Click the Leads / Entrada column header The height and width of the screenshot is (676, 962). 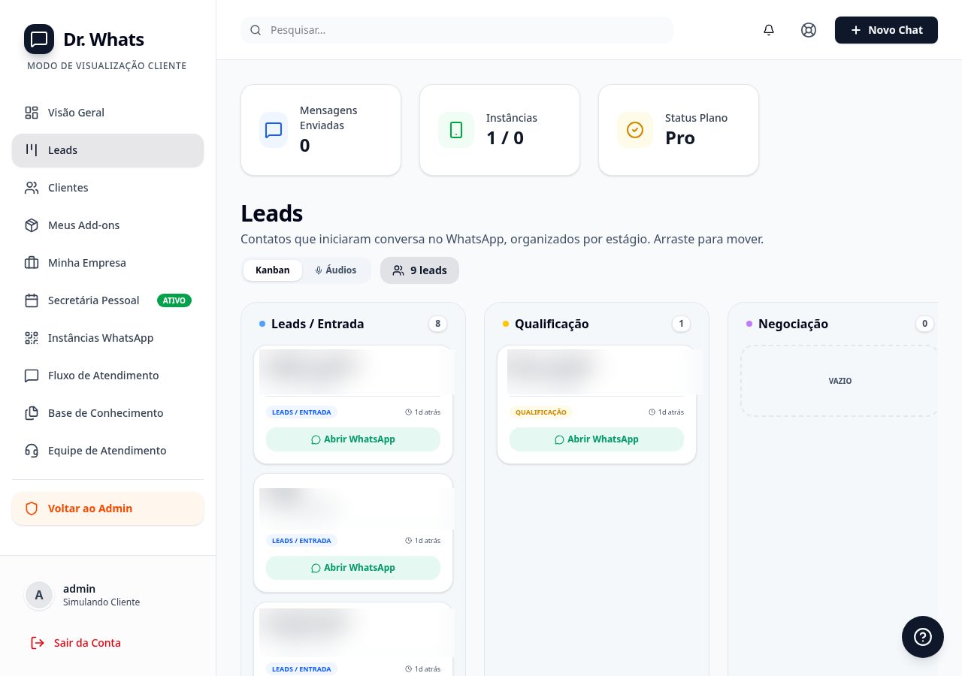click(x=317, y=324)
